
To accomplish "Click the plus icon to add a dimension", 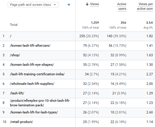I will point(69,5).
